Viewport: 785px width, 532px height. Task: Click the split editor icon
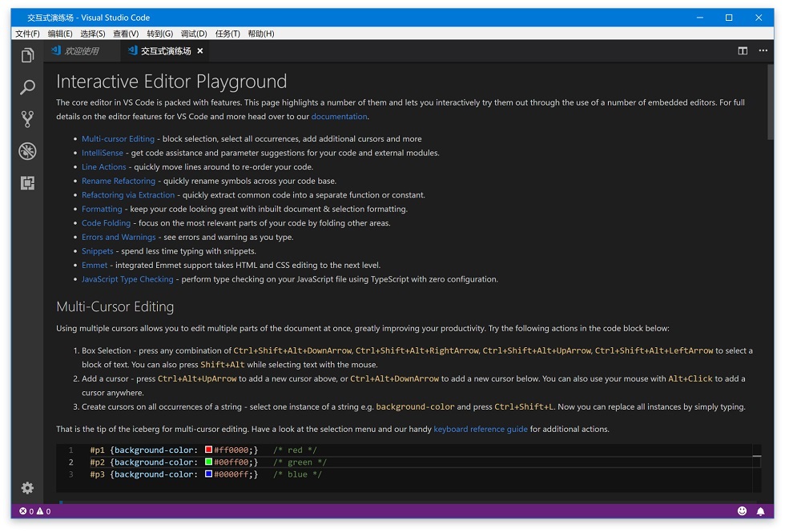pos(743,51)
